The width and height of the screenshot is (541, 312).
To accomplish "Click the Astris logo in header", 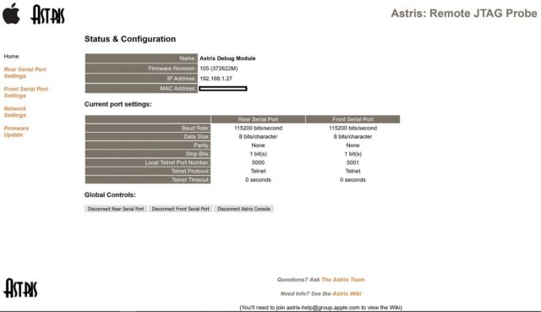I will (47, 14).
